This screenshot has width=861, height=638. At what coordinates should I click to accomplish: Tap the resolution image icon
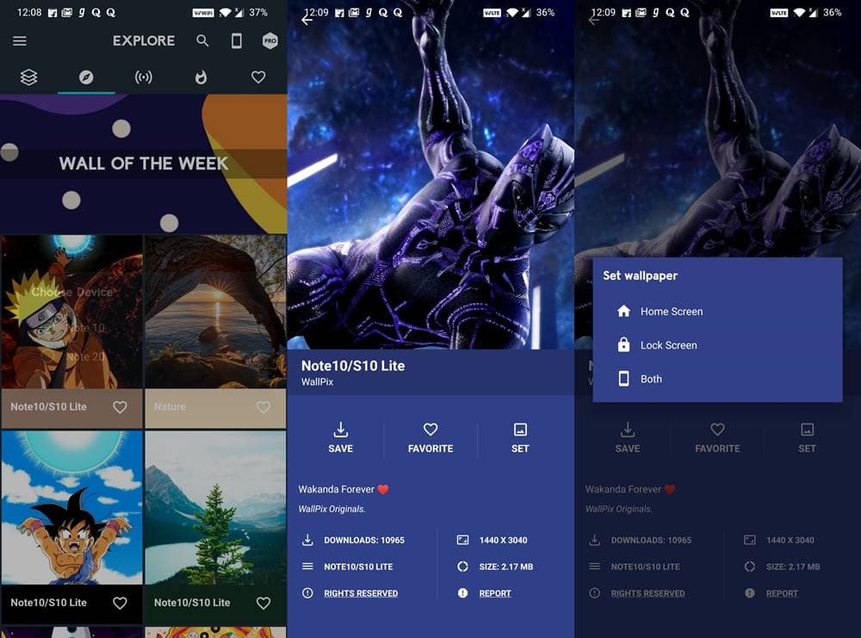[463, 540]
